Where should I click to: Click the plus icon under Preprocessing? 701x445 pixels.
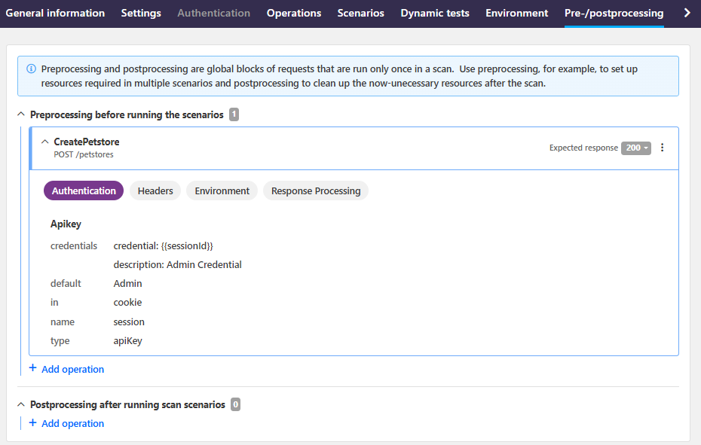[32, 368]
